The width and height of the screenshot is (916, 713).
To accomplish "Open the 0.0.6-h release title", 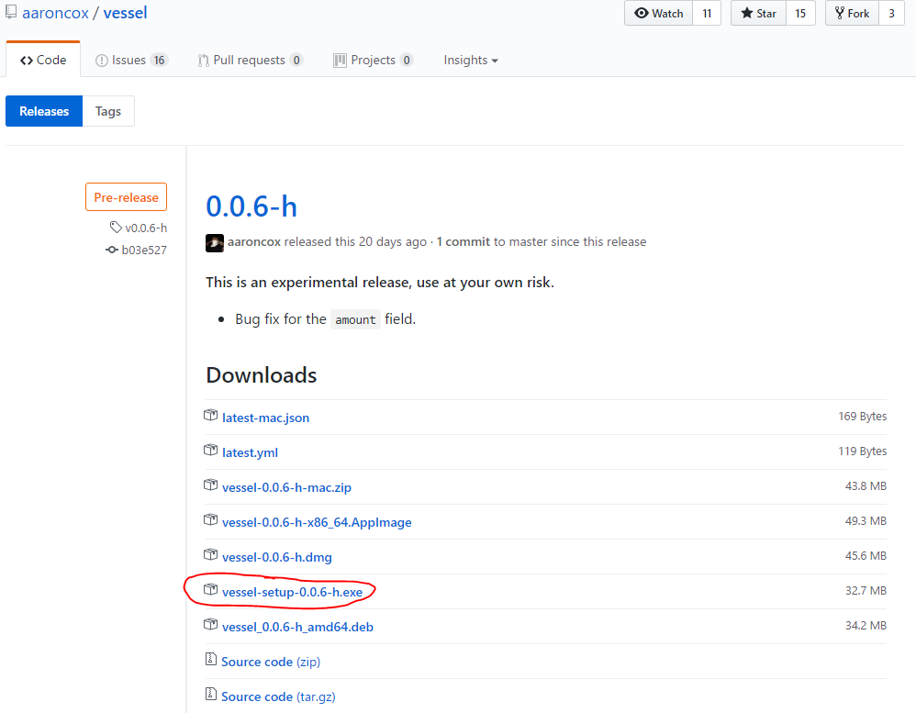I will [x=251, y=206].
